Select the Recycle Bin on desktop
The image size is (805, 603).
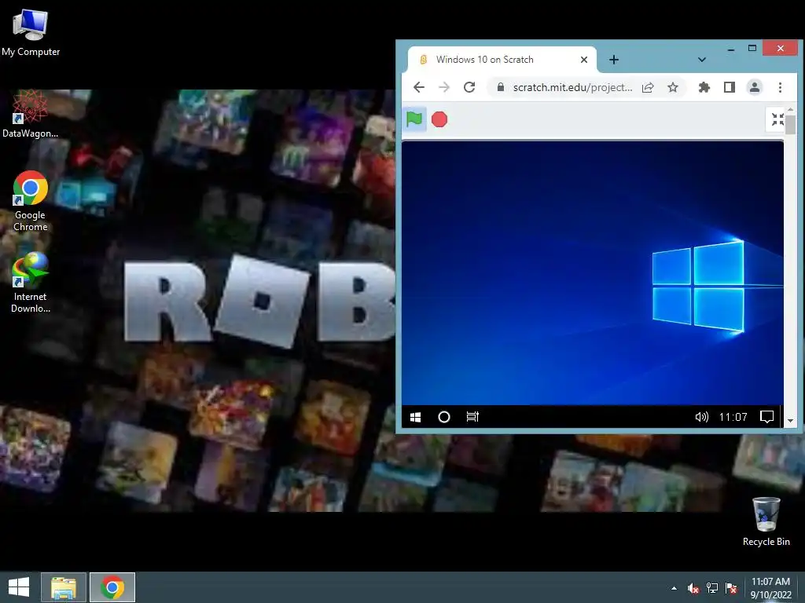(766, 522)
